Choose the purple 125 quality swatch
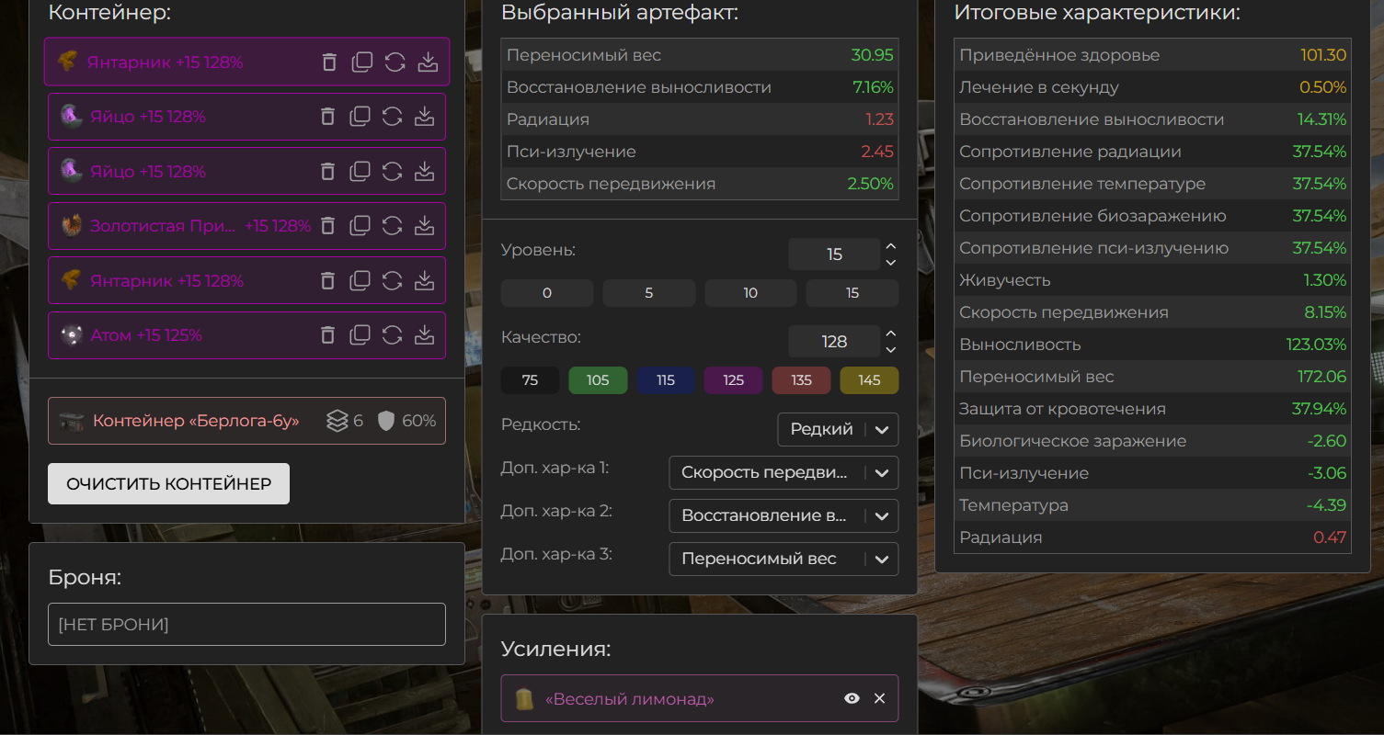This screenshot has width=1384, height=735. [x=734, y=380]
